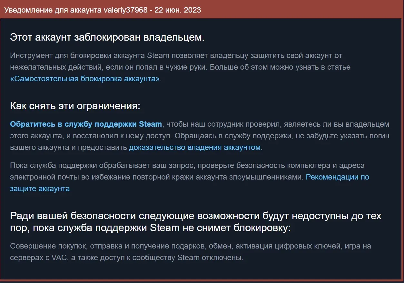404x283 pixels.
Task: Open the «доказательство владения аккаунтом» link
Action: pos(195,148)
